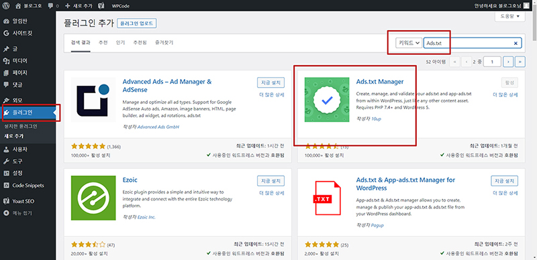Open 설치한 플러그인 submenu
This screenshot has height=260, width=537.
coord(21,126)
